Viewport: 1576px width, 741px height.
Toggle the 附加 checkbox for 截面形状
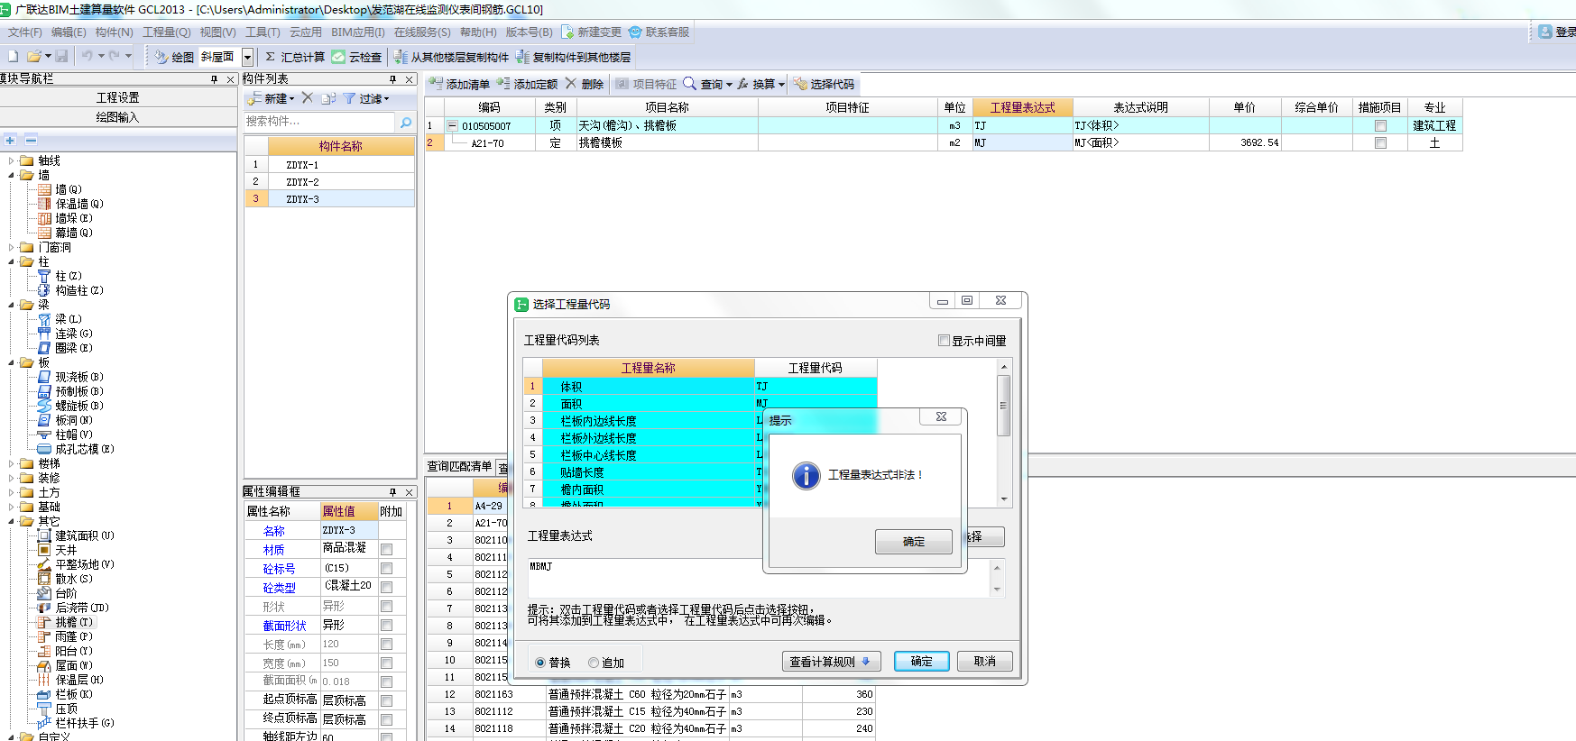coord(386,626)
